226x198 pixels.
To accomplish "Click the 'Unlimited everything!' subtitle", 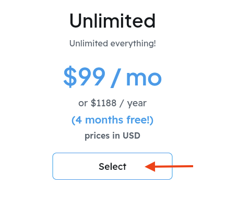I will coord(113,44).
